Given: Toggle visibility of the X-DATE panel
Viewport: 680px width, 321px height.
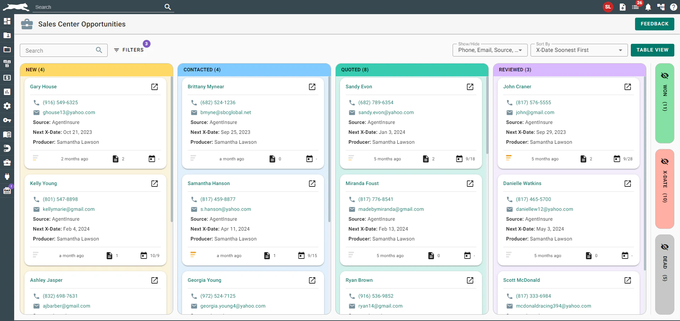Looking at the screenshot, I should 665,162.
